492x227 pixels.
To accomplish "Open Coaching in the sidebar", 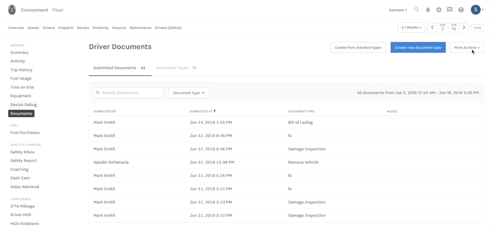I will [19, 169].
